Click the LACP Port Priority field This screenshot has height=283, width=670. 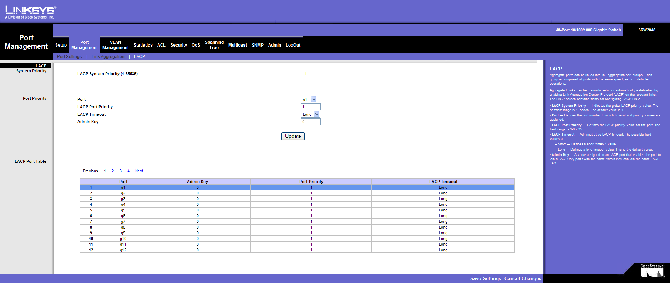[x=311, y=107]
